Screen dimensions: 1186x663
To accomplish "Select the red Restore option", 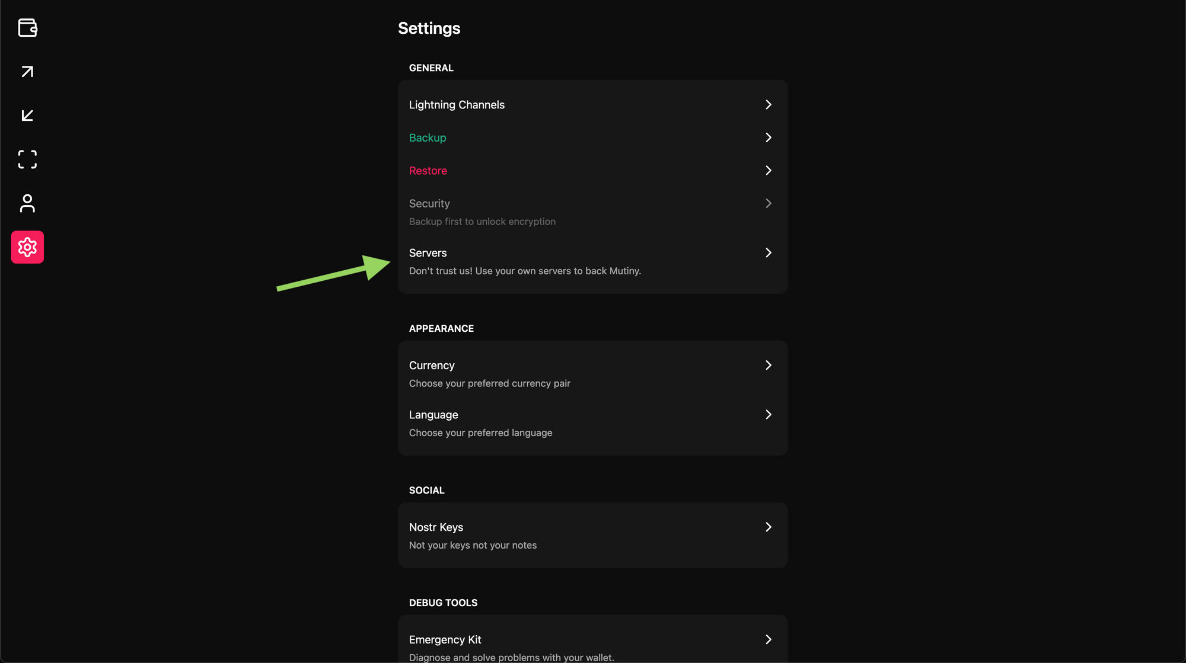I will tap(428, 171).
